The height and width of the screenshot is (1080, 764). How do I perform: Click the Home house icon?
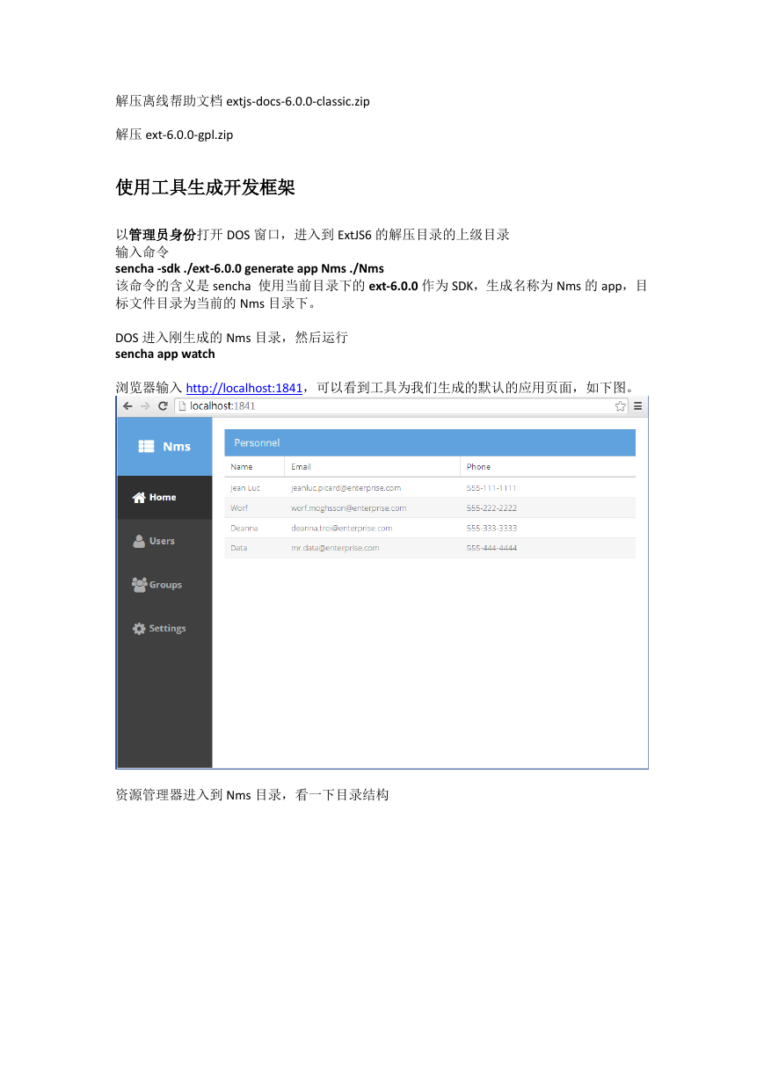pos(139,497)
